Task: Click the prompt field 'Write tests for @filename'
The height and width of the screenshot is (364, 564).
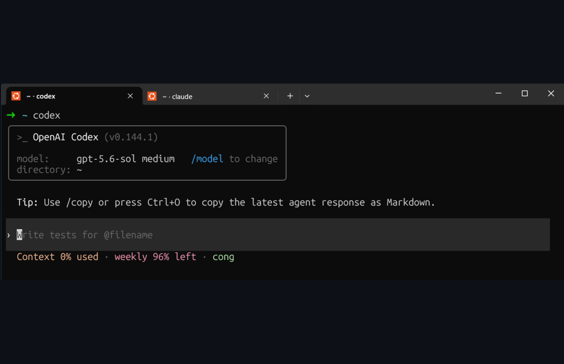Action: pyautogui.click(x=278, y=235)
